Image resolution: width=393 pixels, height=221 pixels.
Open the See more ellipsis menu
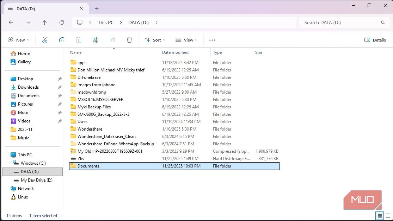click(x=212, y=40)
